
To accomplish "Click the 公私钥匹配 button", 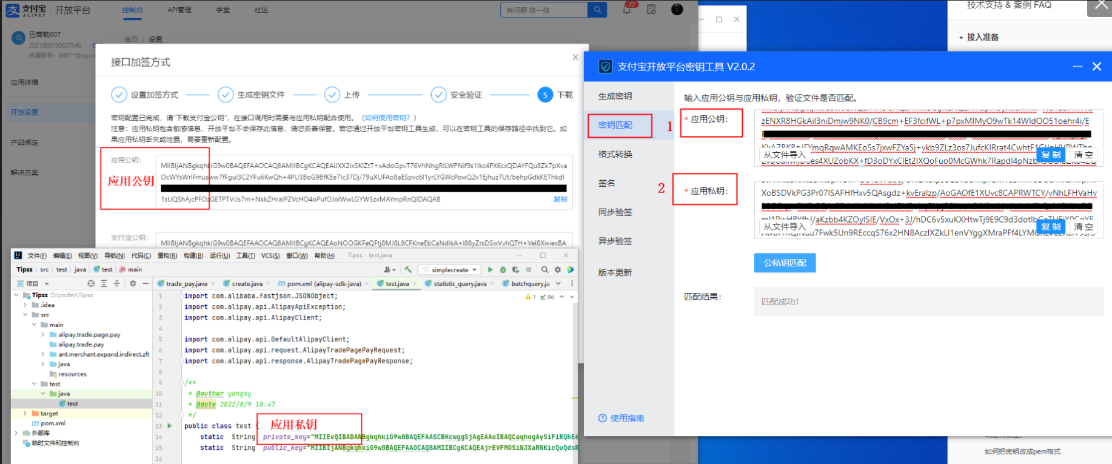I will tap(785, 263).
